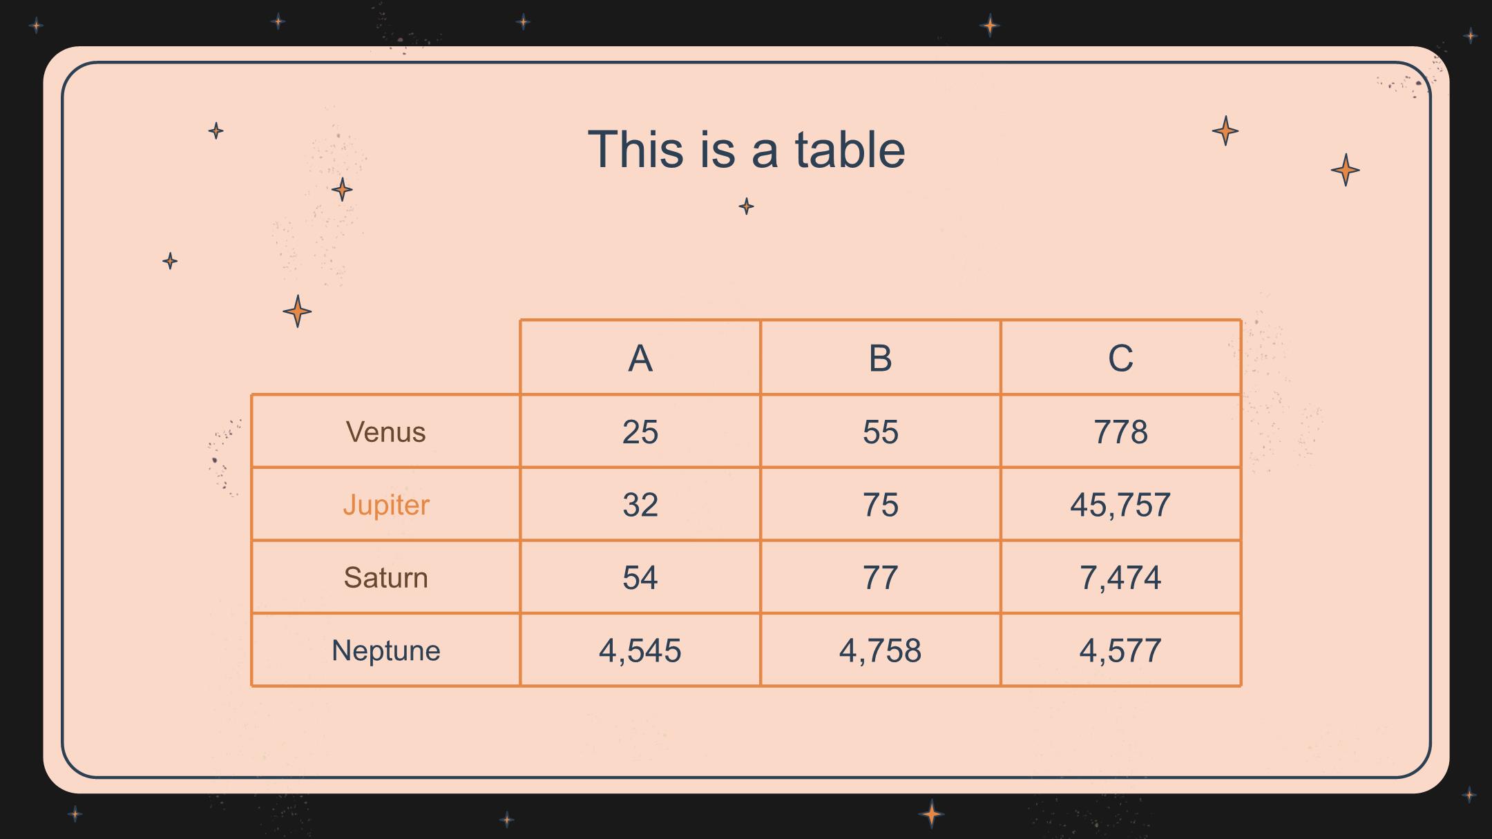Select the Venus cell with value 25
This screenshot has width=1492, height=839.
pyautogui.click(x=640, y=432)
